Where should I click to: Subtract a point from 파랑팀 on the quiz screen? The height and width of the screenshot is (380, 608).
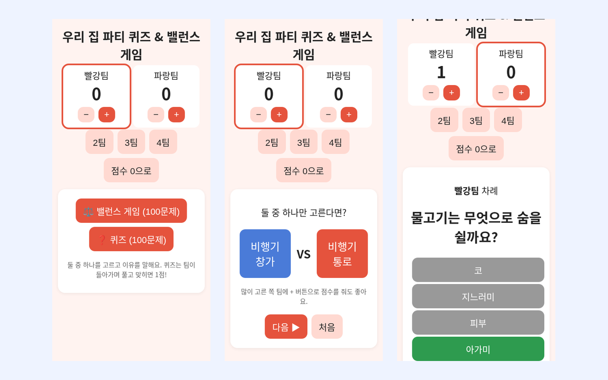tap(501, 93)
